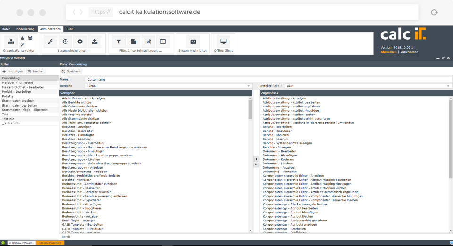Open the funnel filter icon
This screenshot has width=453, height=246.
119,41
